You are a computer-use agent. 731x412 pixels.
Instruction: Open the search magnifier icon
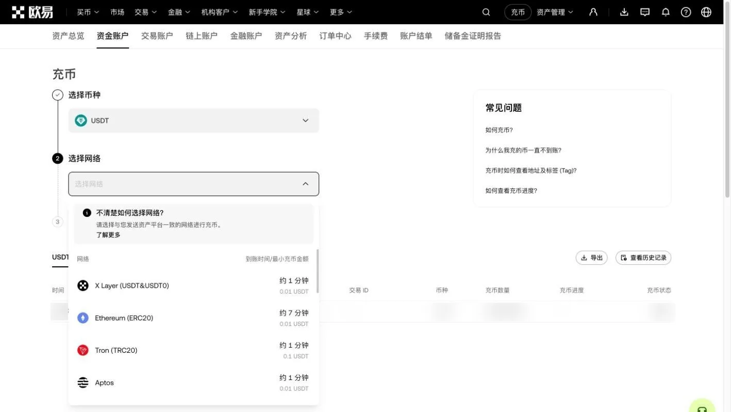point(486,12)
